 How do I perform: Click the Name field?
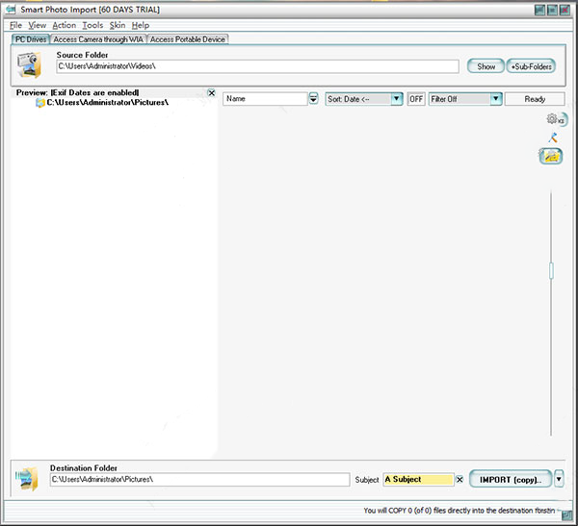coord(265,99)
